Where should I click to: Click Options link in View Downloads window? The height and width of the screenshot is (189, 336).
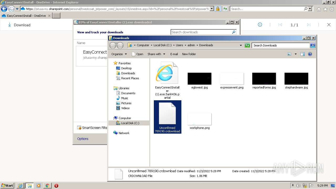pyautogui.click(x=83, y=139)
